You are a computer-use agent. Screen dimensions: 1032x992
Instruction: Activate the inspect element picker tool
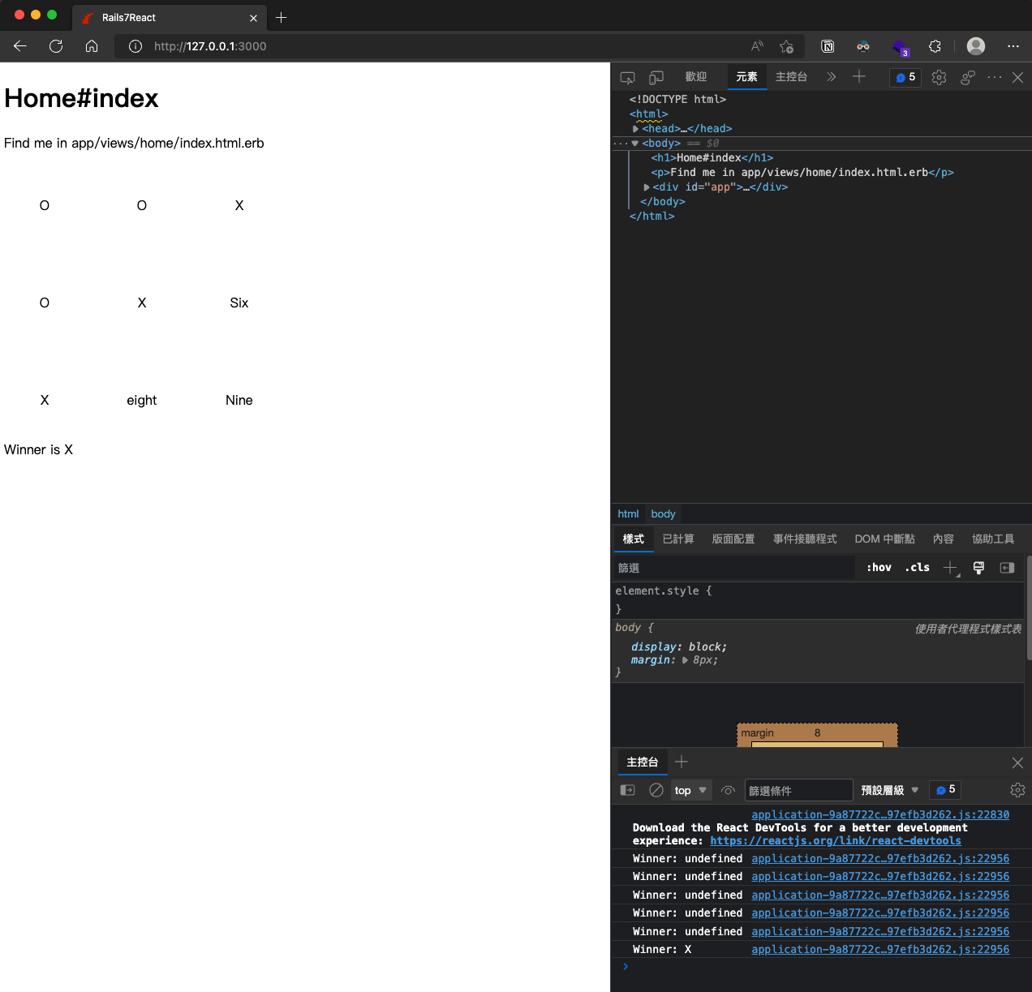tap(627, 77)
